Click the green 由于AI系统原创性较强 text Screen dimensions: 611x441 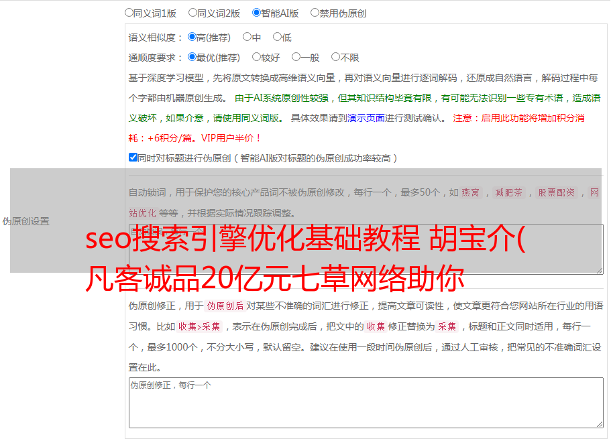click(x=364, y=108)
